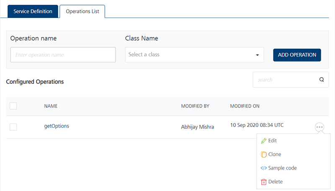This screenshot has width=335, height=191.
Task: Click the Sample code brackets icon
Action: 263,168
